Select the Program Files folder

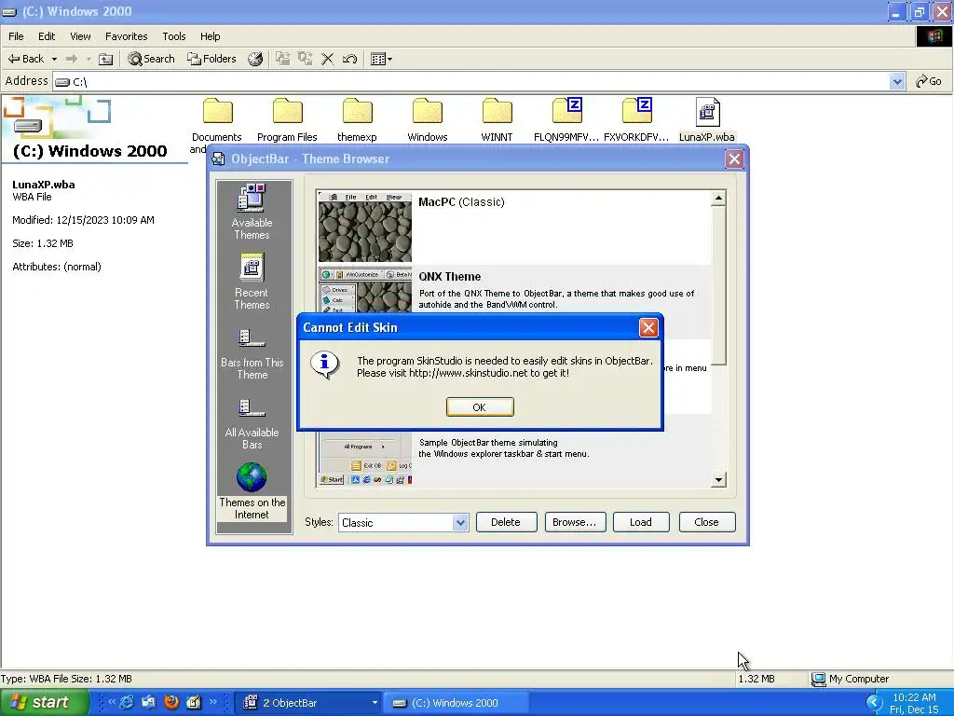coord(287,120)
